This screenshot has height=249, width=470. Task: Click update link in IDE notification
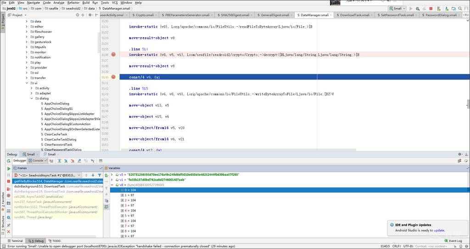click(439, 230)
